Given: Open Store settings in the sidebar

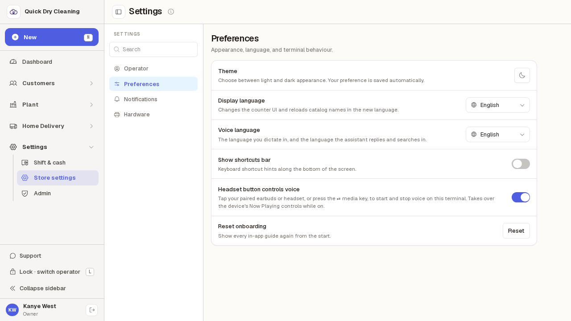Looking at the screenshot, I should click(x=58, y=178).
